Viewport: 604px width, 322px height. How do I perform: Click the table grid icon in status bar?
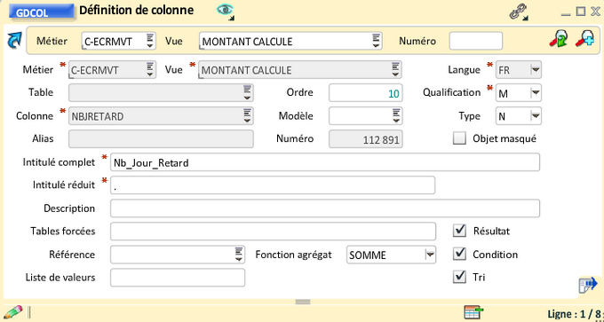[473, 312]
